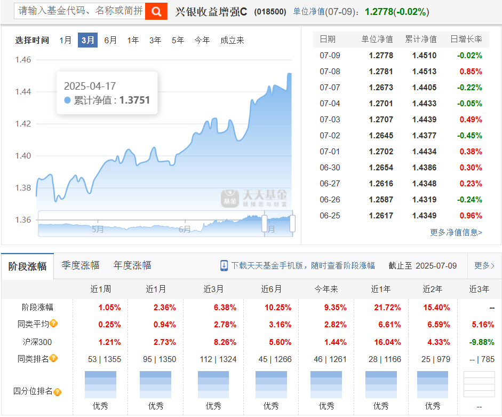Click the 近1月 quartile ranking bar

[156, 384]
